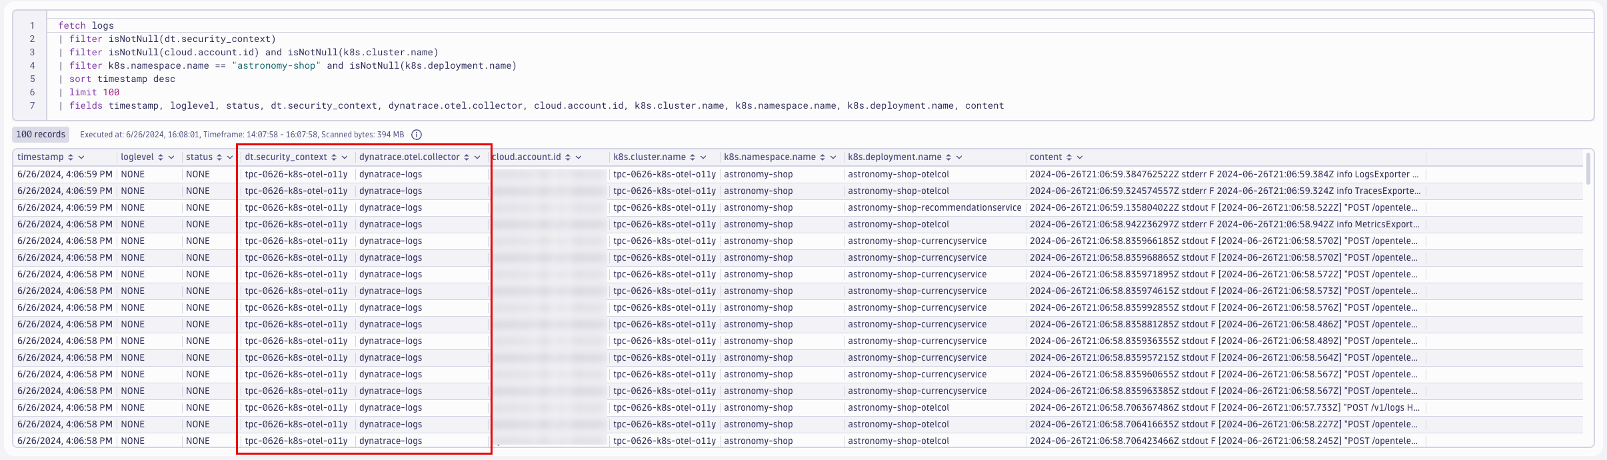Sort by cloud.account.id column
This screenshot has height=460, width=1607.
click(x=568, y=157)
